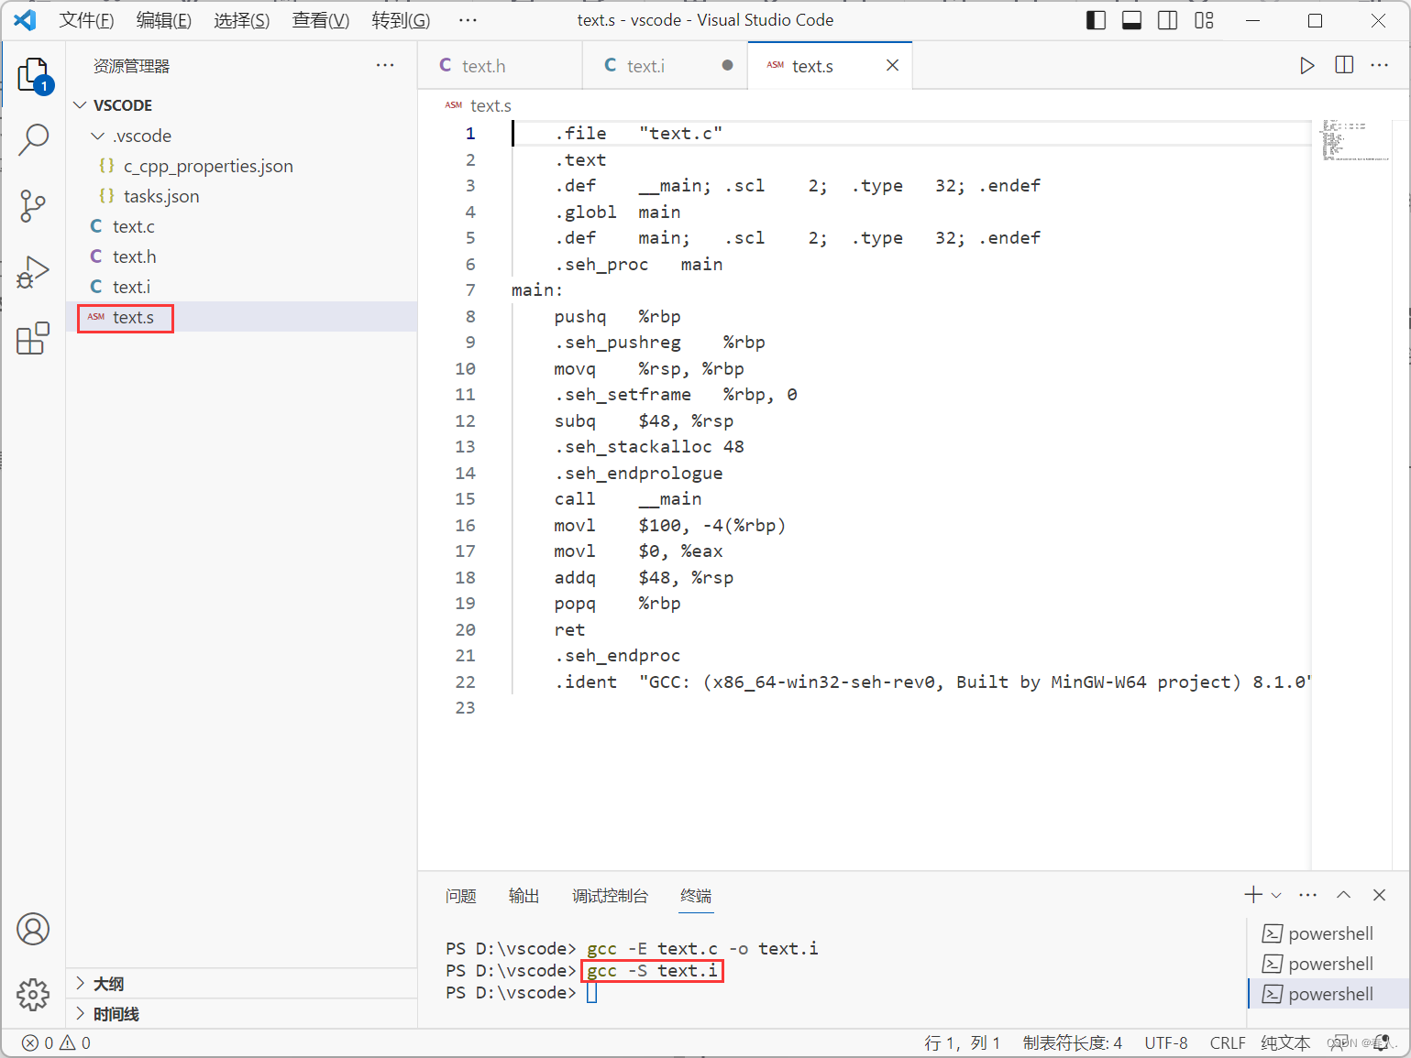
Task: Open the 选择(S) menu
Action: [241, 20]
